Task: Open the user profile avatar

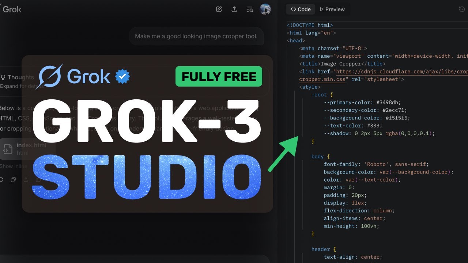Action: click(x=265, y=9)
